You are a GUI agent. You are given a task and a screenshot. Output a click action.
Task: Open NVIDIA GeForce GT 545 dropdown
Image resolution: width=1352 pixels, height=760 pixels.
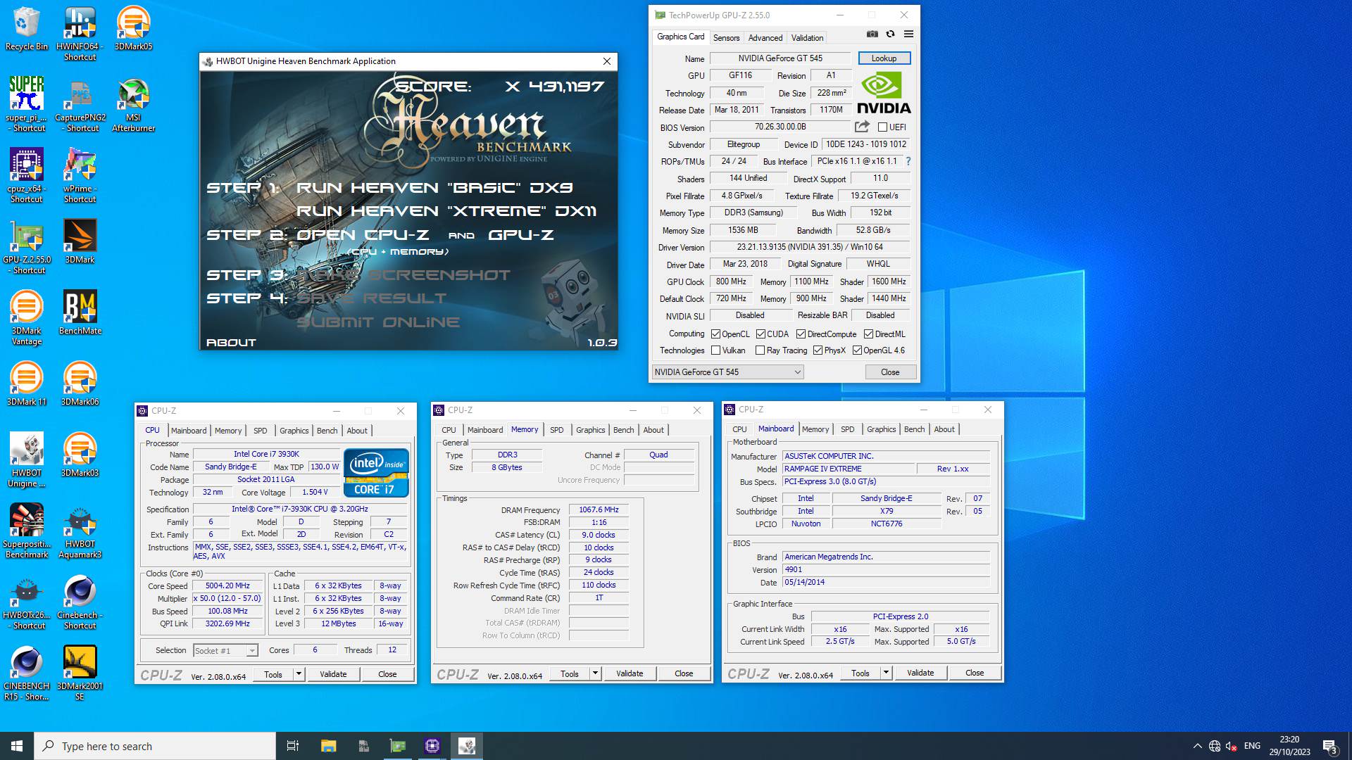(727, 372)
